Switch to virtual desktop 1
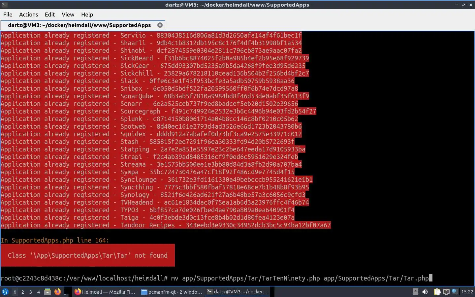The width and height of the screenshot is (475, 297). point(15,292)
